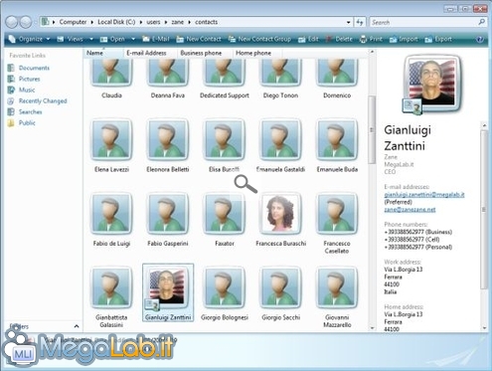
Task: Click Import in the toolbar
Action: pos(404,39)
